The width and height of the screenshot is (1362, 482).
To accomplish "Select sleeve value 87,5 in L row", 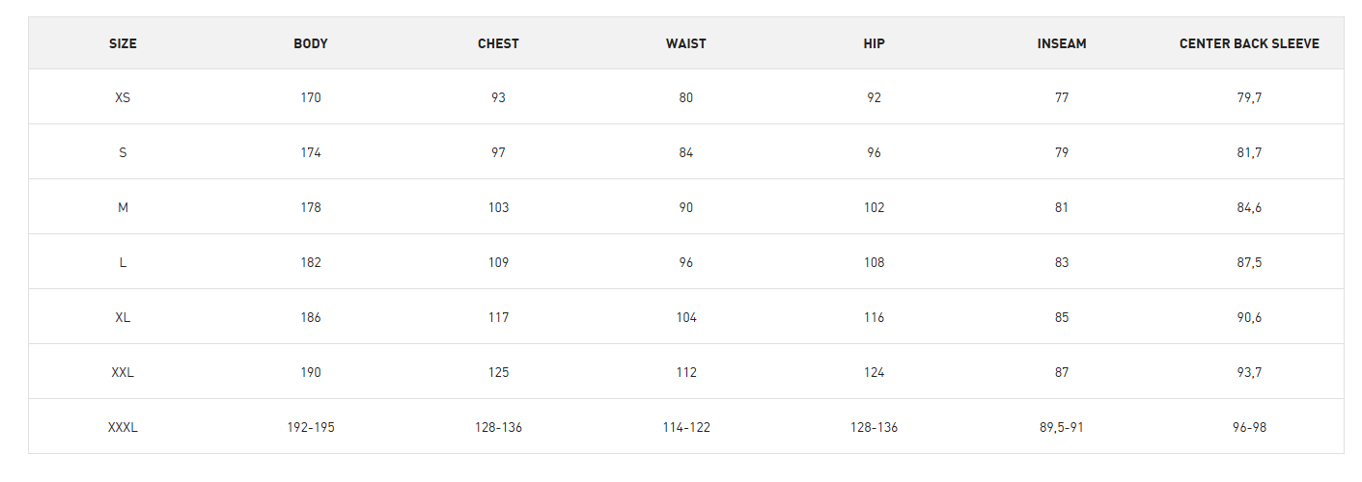I will point(1249,262).
